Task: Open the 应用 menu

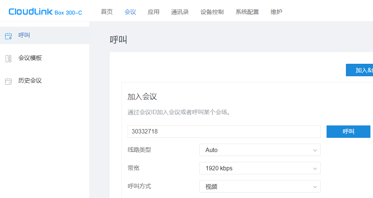Action: [154, 12]
